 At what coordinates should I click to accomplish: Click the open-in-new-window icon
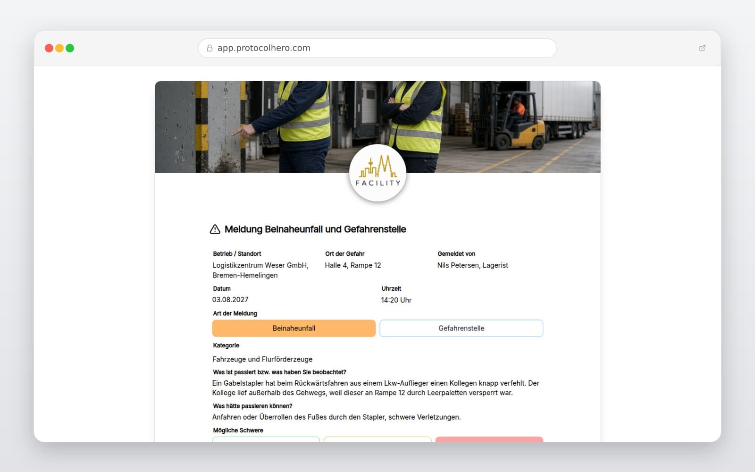(702, 48)
